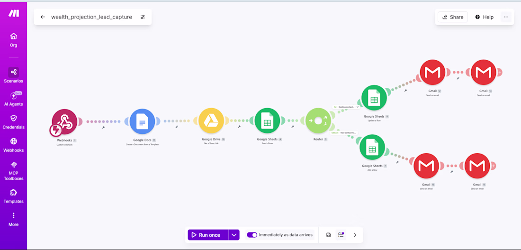The height and width of the screenshot is (250, 521).
Task: Open the Org home page
Action: coord(14,40)
